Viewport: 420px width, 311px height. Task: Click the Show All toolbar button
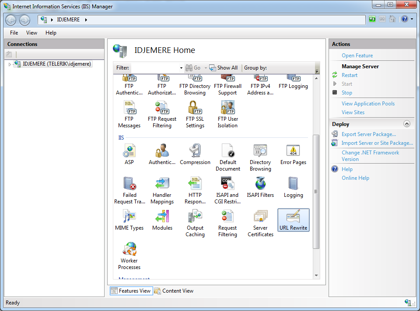224,68
